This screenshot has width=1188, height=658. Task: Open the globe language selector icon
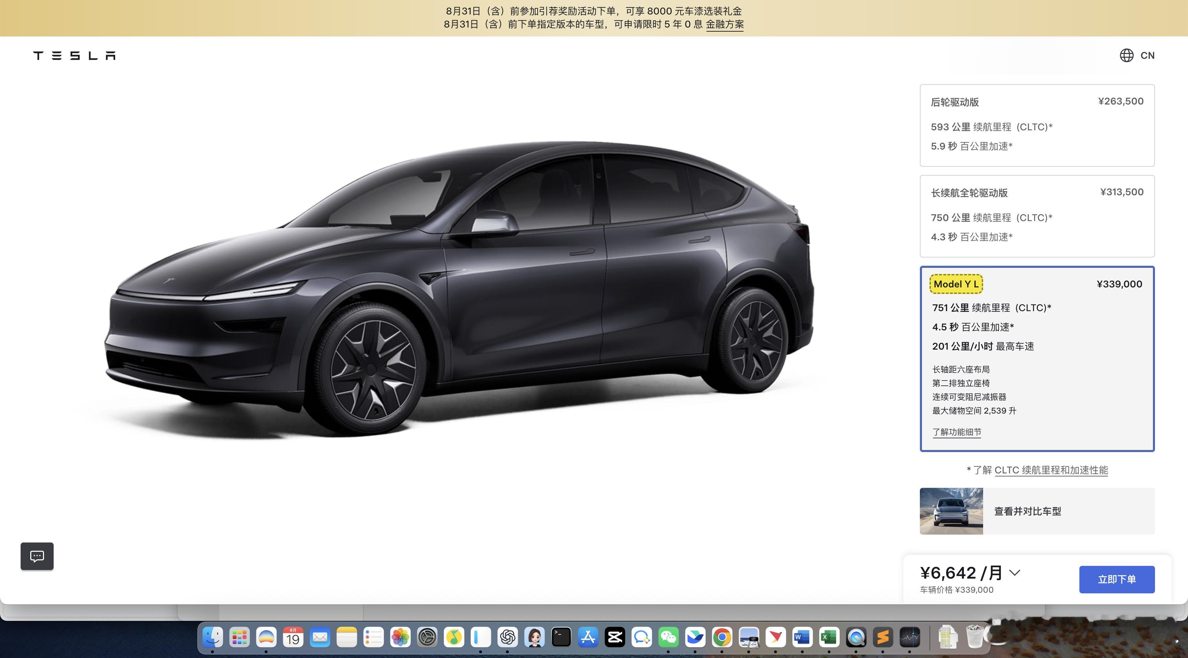click(x=1126, y=55)
